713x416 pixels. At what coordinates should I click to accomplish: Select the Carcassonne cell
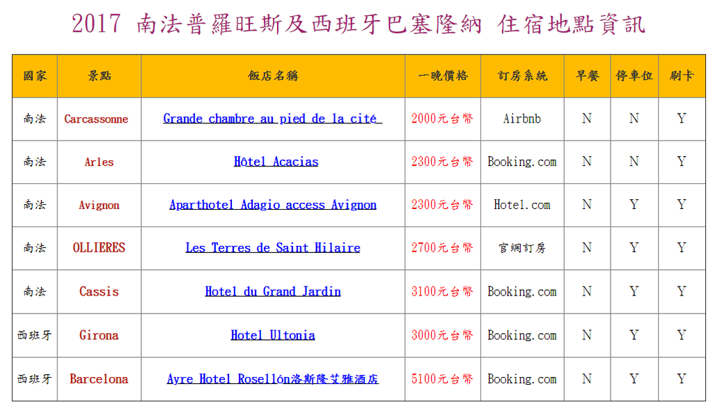point(99,118)
